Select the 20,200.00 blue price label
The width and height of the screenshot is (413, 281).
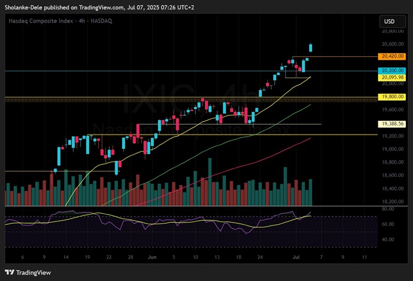[x=392, y=71]
